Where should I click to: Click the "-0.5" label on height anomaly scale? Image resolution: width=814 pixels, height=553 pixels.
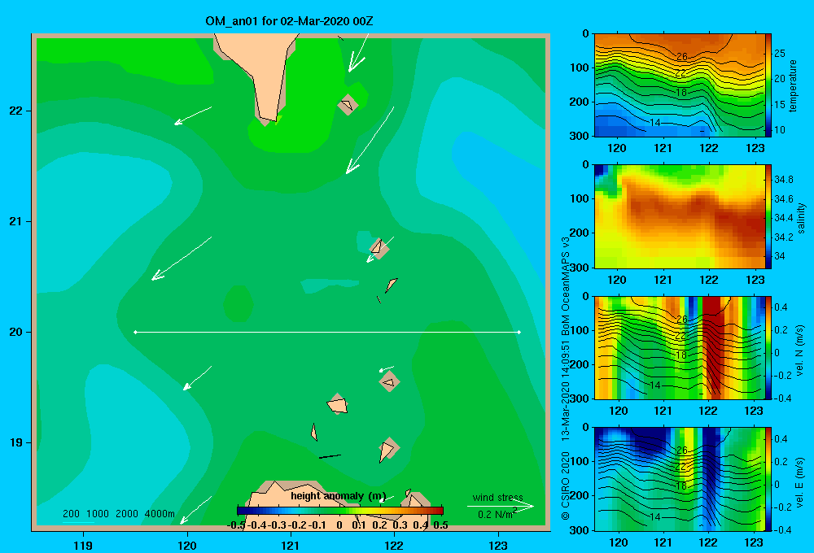coord(236,525)
